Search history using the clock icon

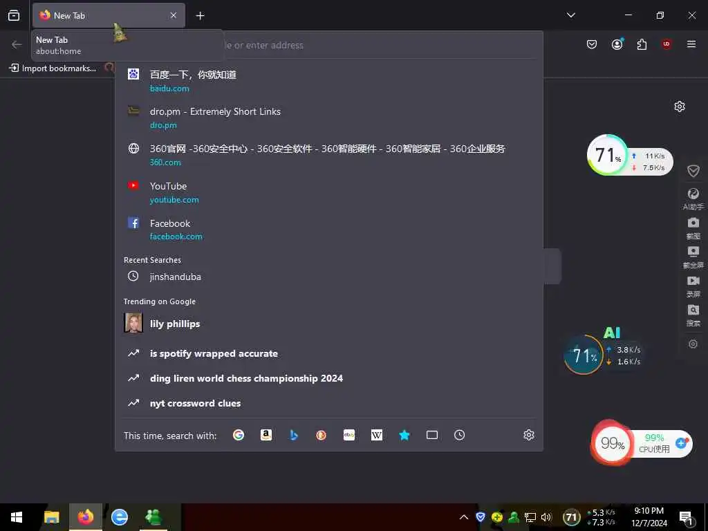pos(459,435)
